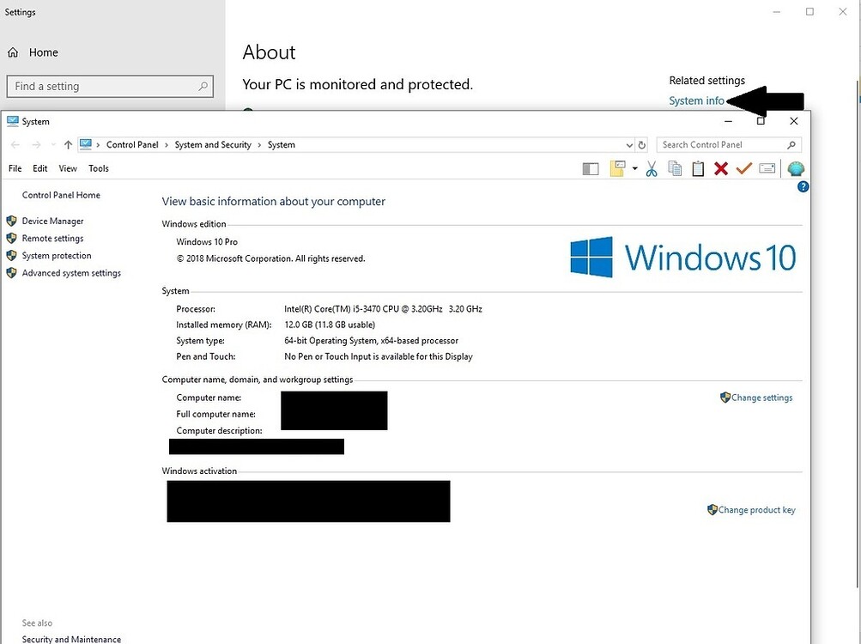The image size is (861, 644).
Task: Select the Cut tool in the toolbar
Action: pyautogui.click(x=652, y=168)
